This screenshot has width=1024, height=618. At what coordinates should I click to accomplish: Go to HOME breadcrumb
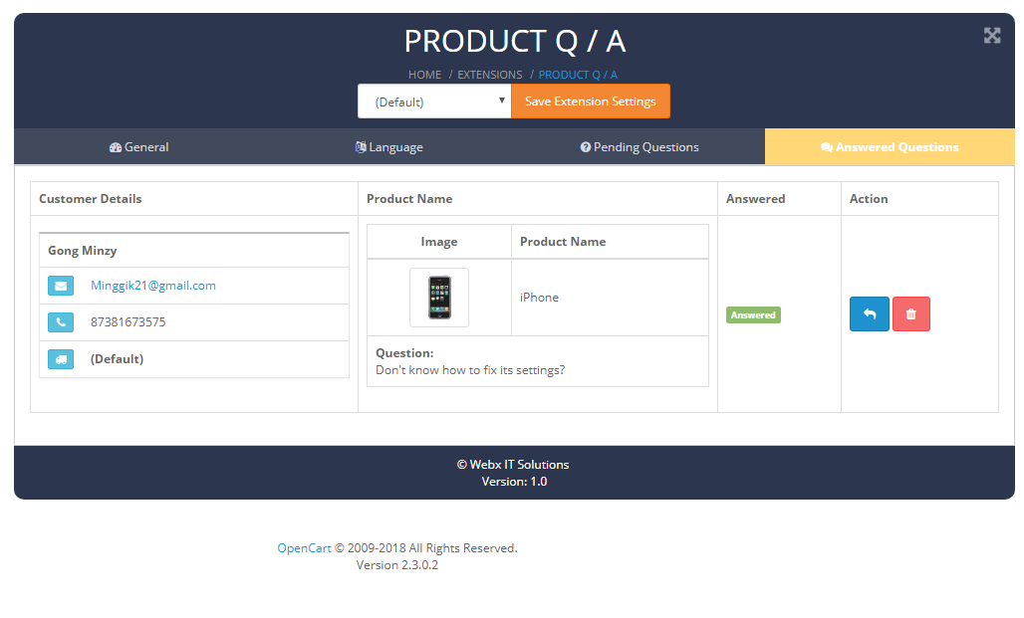424,75
